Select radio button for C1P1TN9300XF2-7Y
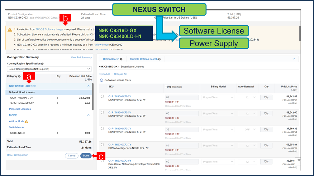Image resolution: width=314 pixels, height=176 pixels. point(102,96)
